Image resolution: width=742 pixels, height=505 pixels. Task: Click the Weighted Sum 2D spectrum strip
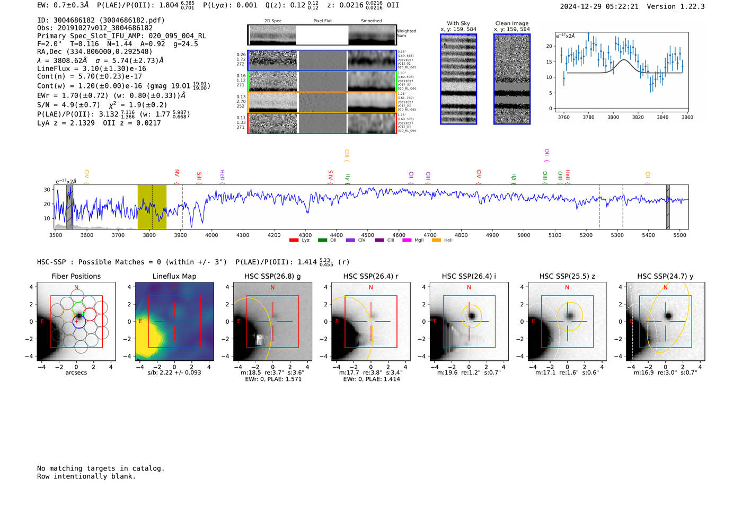tap(322, 35)
